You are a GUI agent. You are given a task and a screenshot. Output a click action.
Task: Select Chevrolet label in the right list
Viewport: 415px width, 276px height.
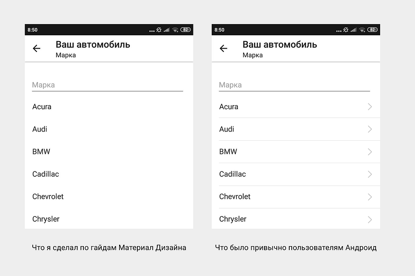235,197
